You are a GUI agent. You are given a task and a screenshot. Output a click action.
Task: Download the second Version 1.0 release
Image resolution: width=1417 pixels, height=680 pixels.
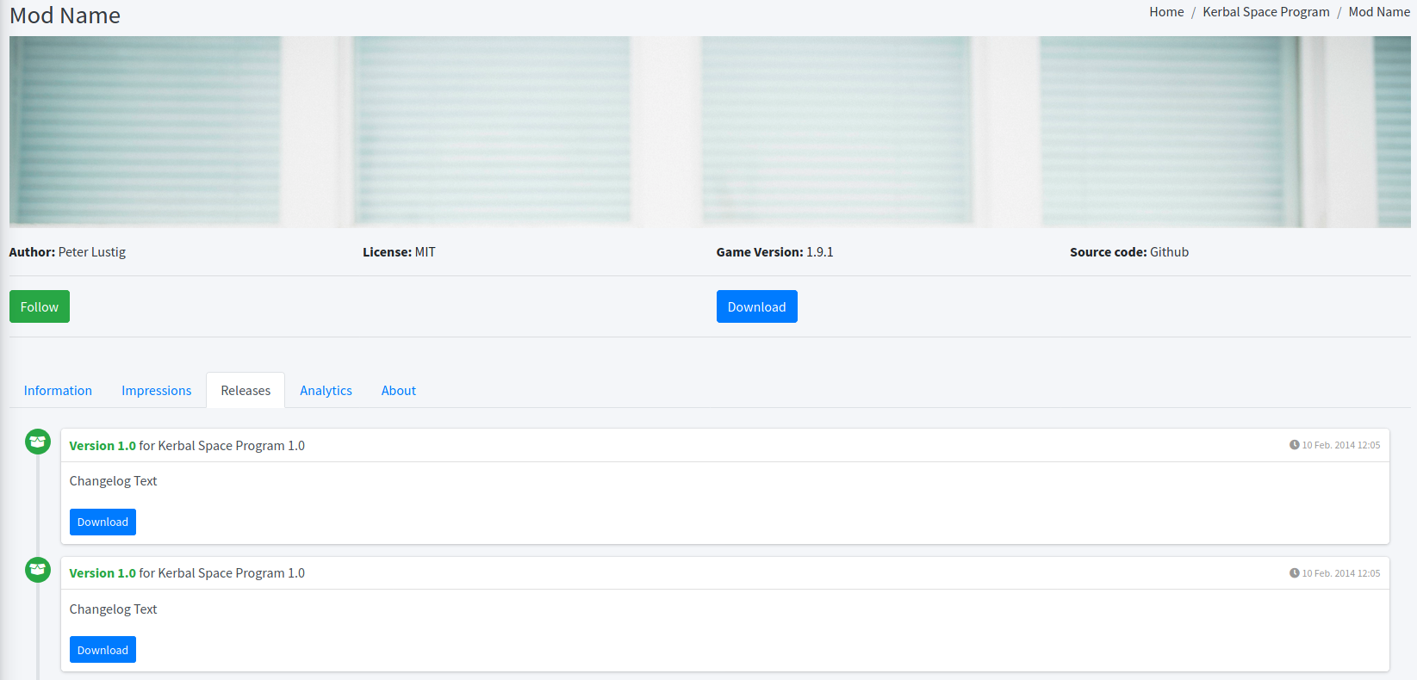[x=103, y=650]
